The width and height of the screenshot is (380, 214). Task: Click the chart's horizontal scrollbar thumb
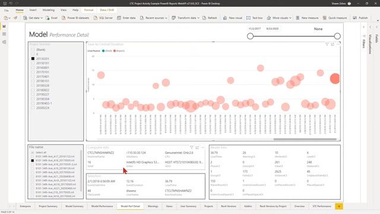(305, 139)
